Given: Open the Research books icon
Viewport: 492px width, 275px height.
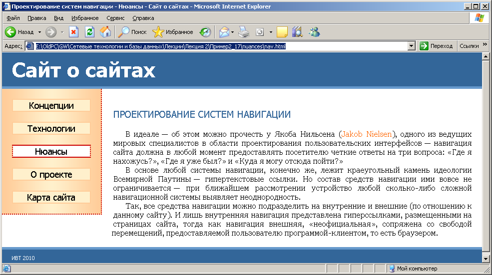Looking at the screenshot, I should (297, 32).
